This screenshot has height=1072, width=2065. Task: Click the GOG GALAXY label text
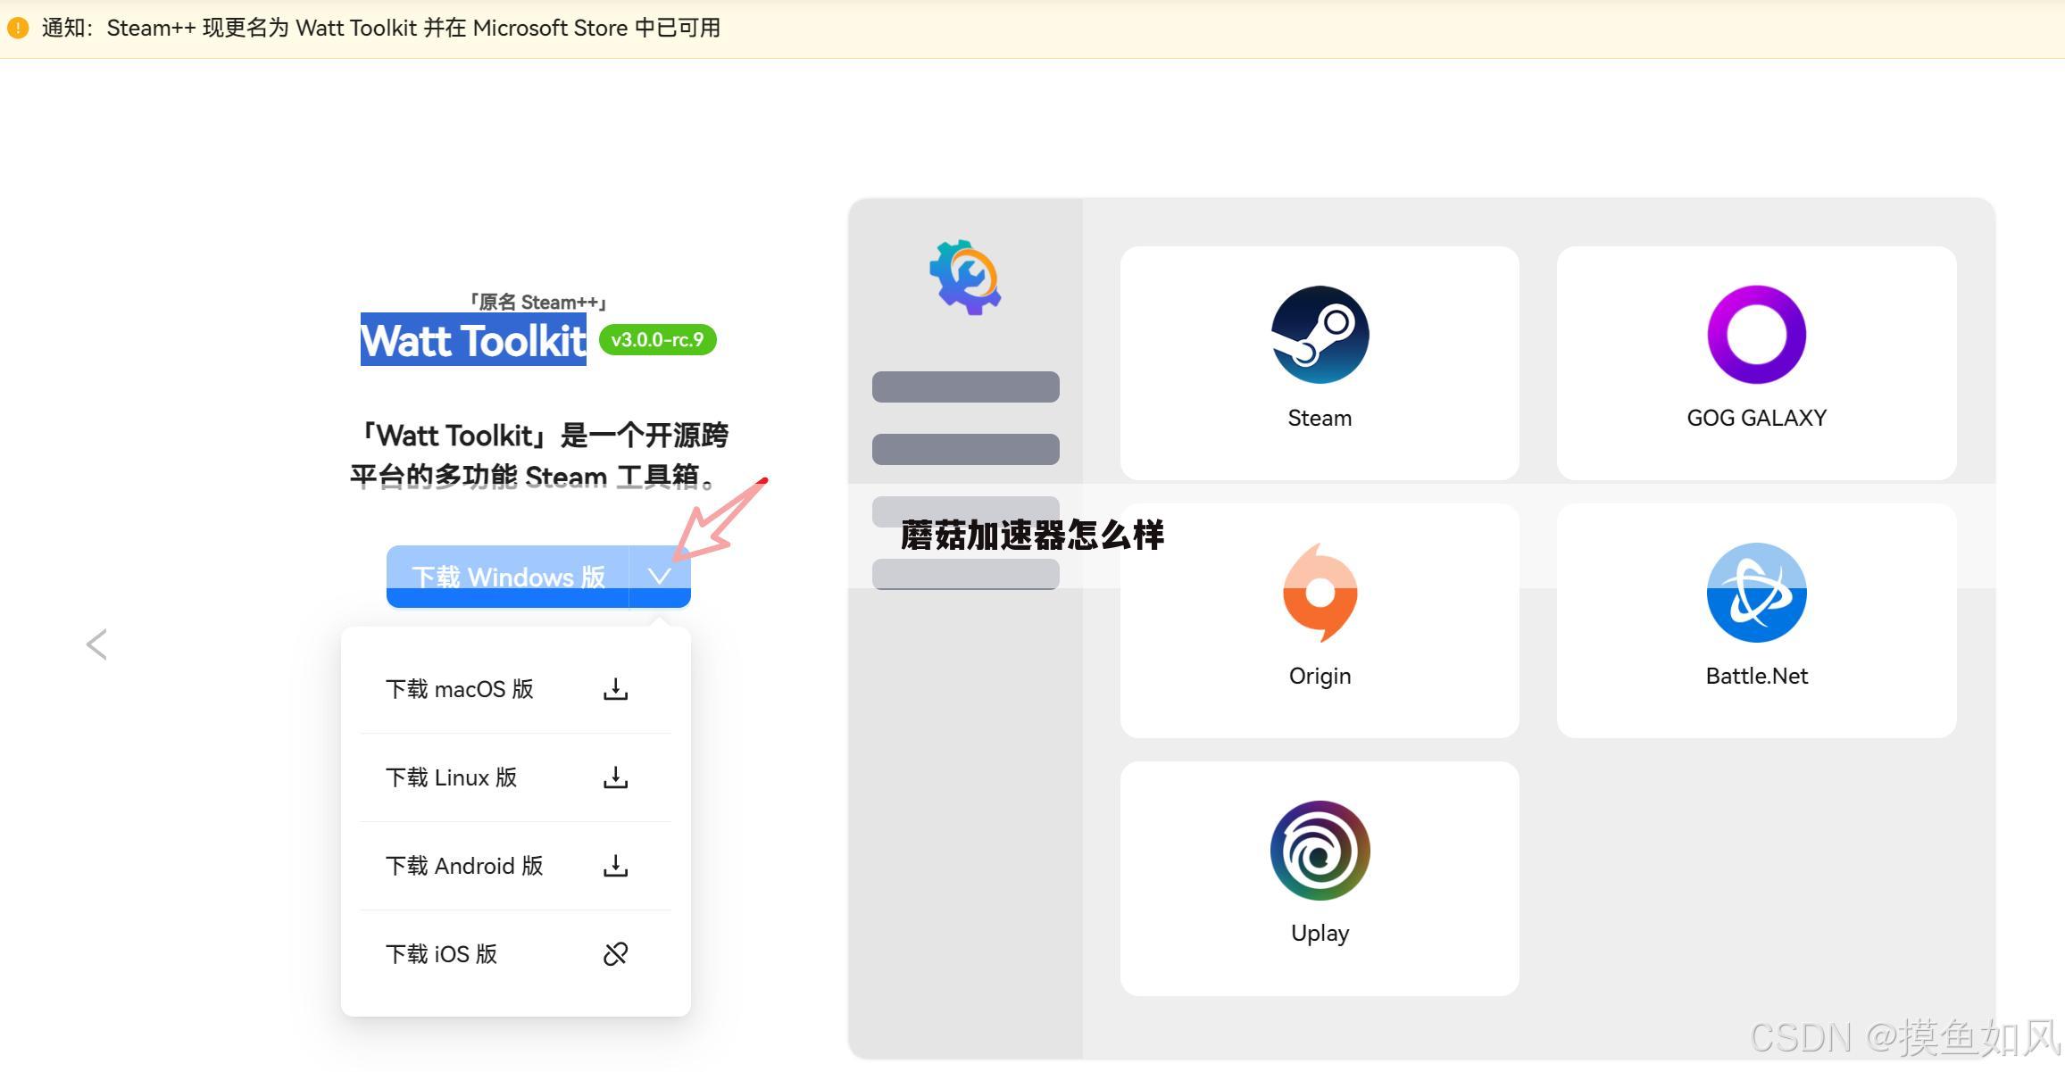point(1756,418)
